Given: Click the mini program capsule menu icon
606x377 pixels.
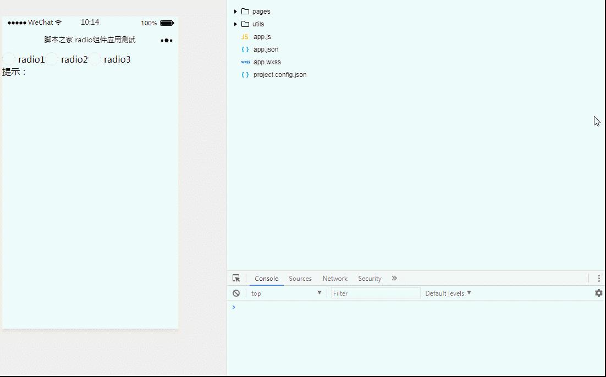Looking at the screenshot, I should tap(167, 40).
